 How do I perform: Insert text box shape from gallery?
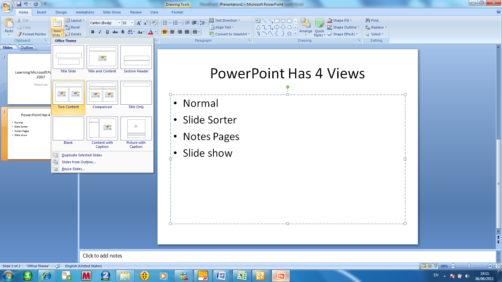(258, 21)
